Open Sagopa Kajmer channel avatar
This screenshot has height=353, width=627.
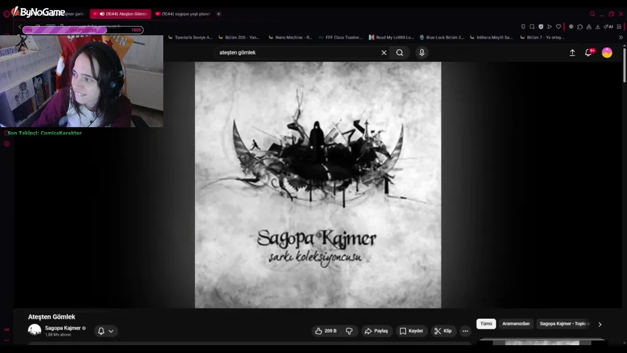[x=34, y=330]
